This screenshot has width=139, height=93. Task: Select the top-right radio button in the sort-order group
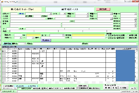point(128,35)
